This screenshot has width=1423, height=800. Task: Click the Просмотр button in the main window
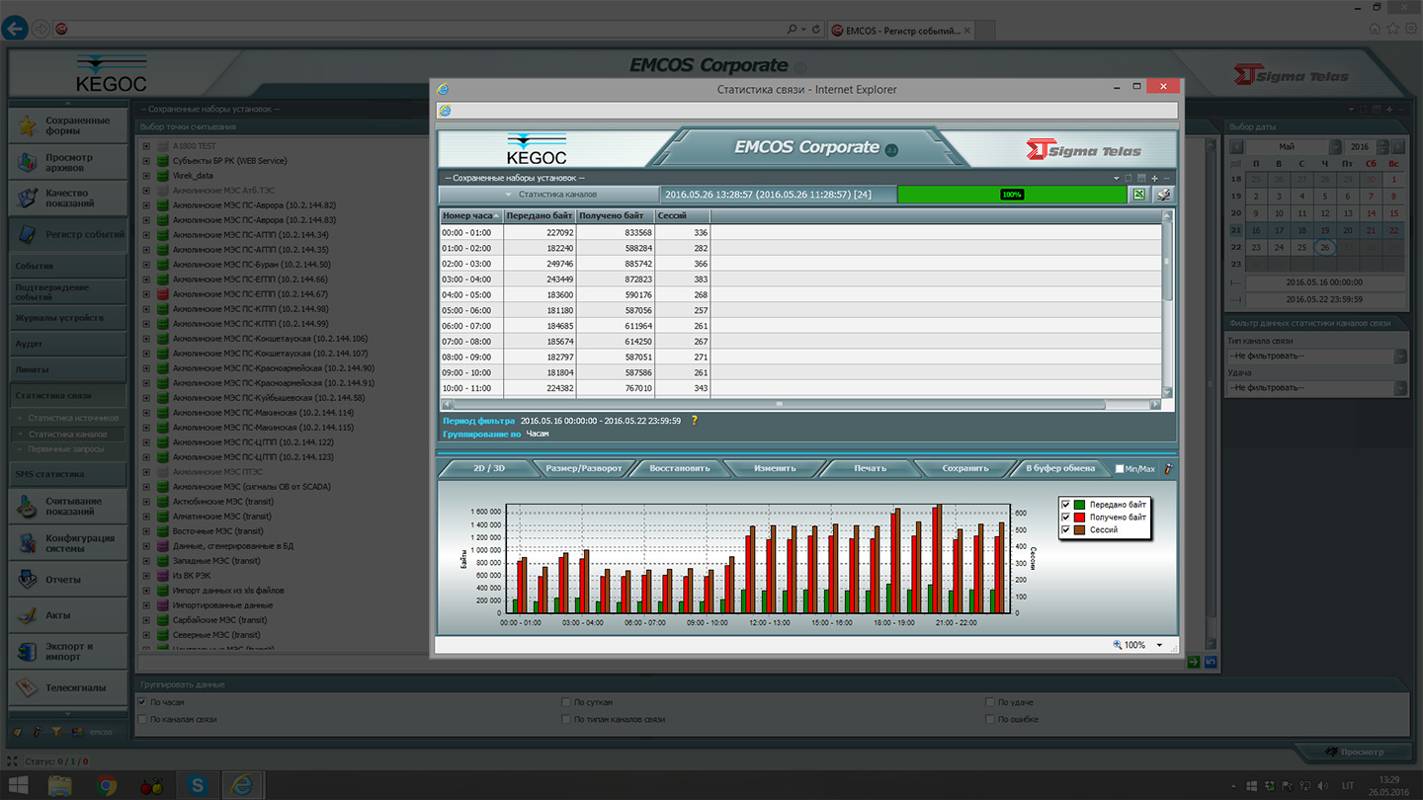[x=1352, y=752]
